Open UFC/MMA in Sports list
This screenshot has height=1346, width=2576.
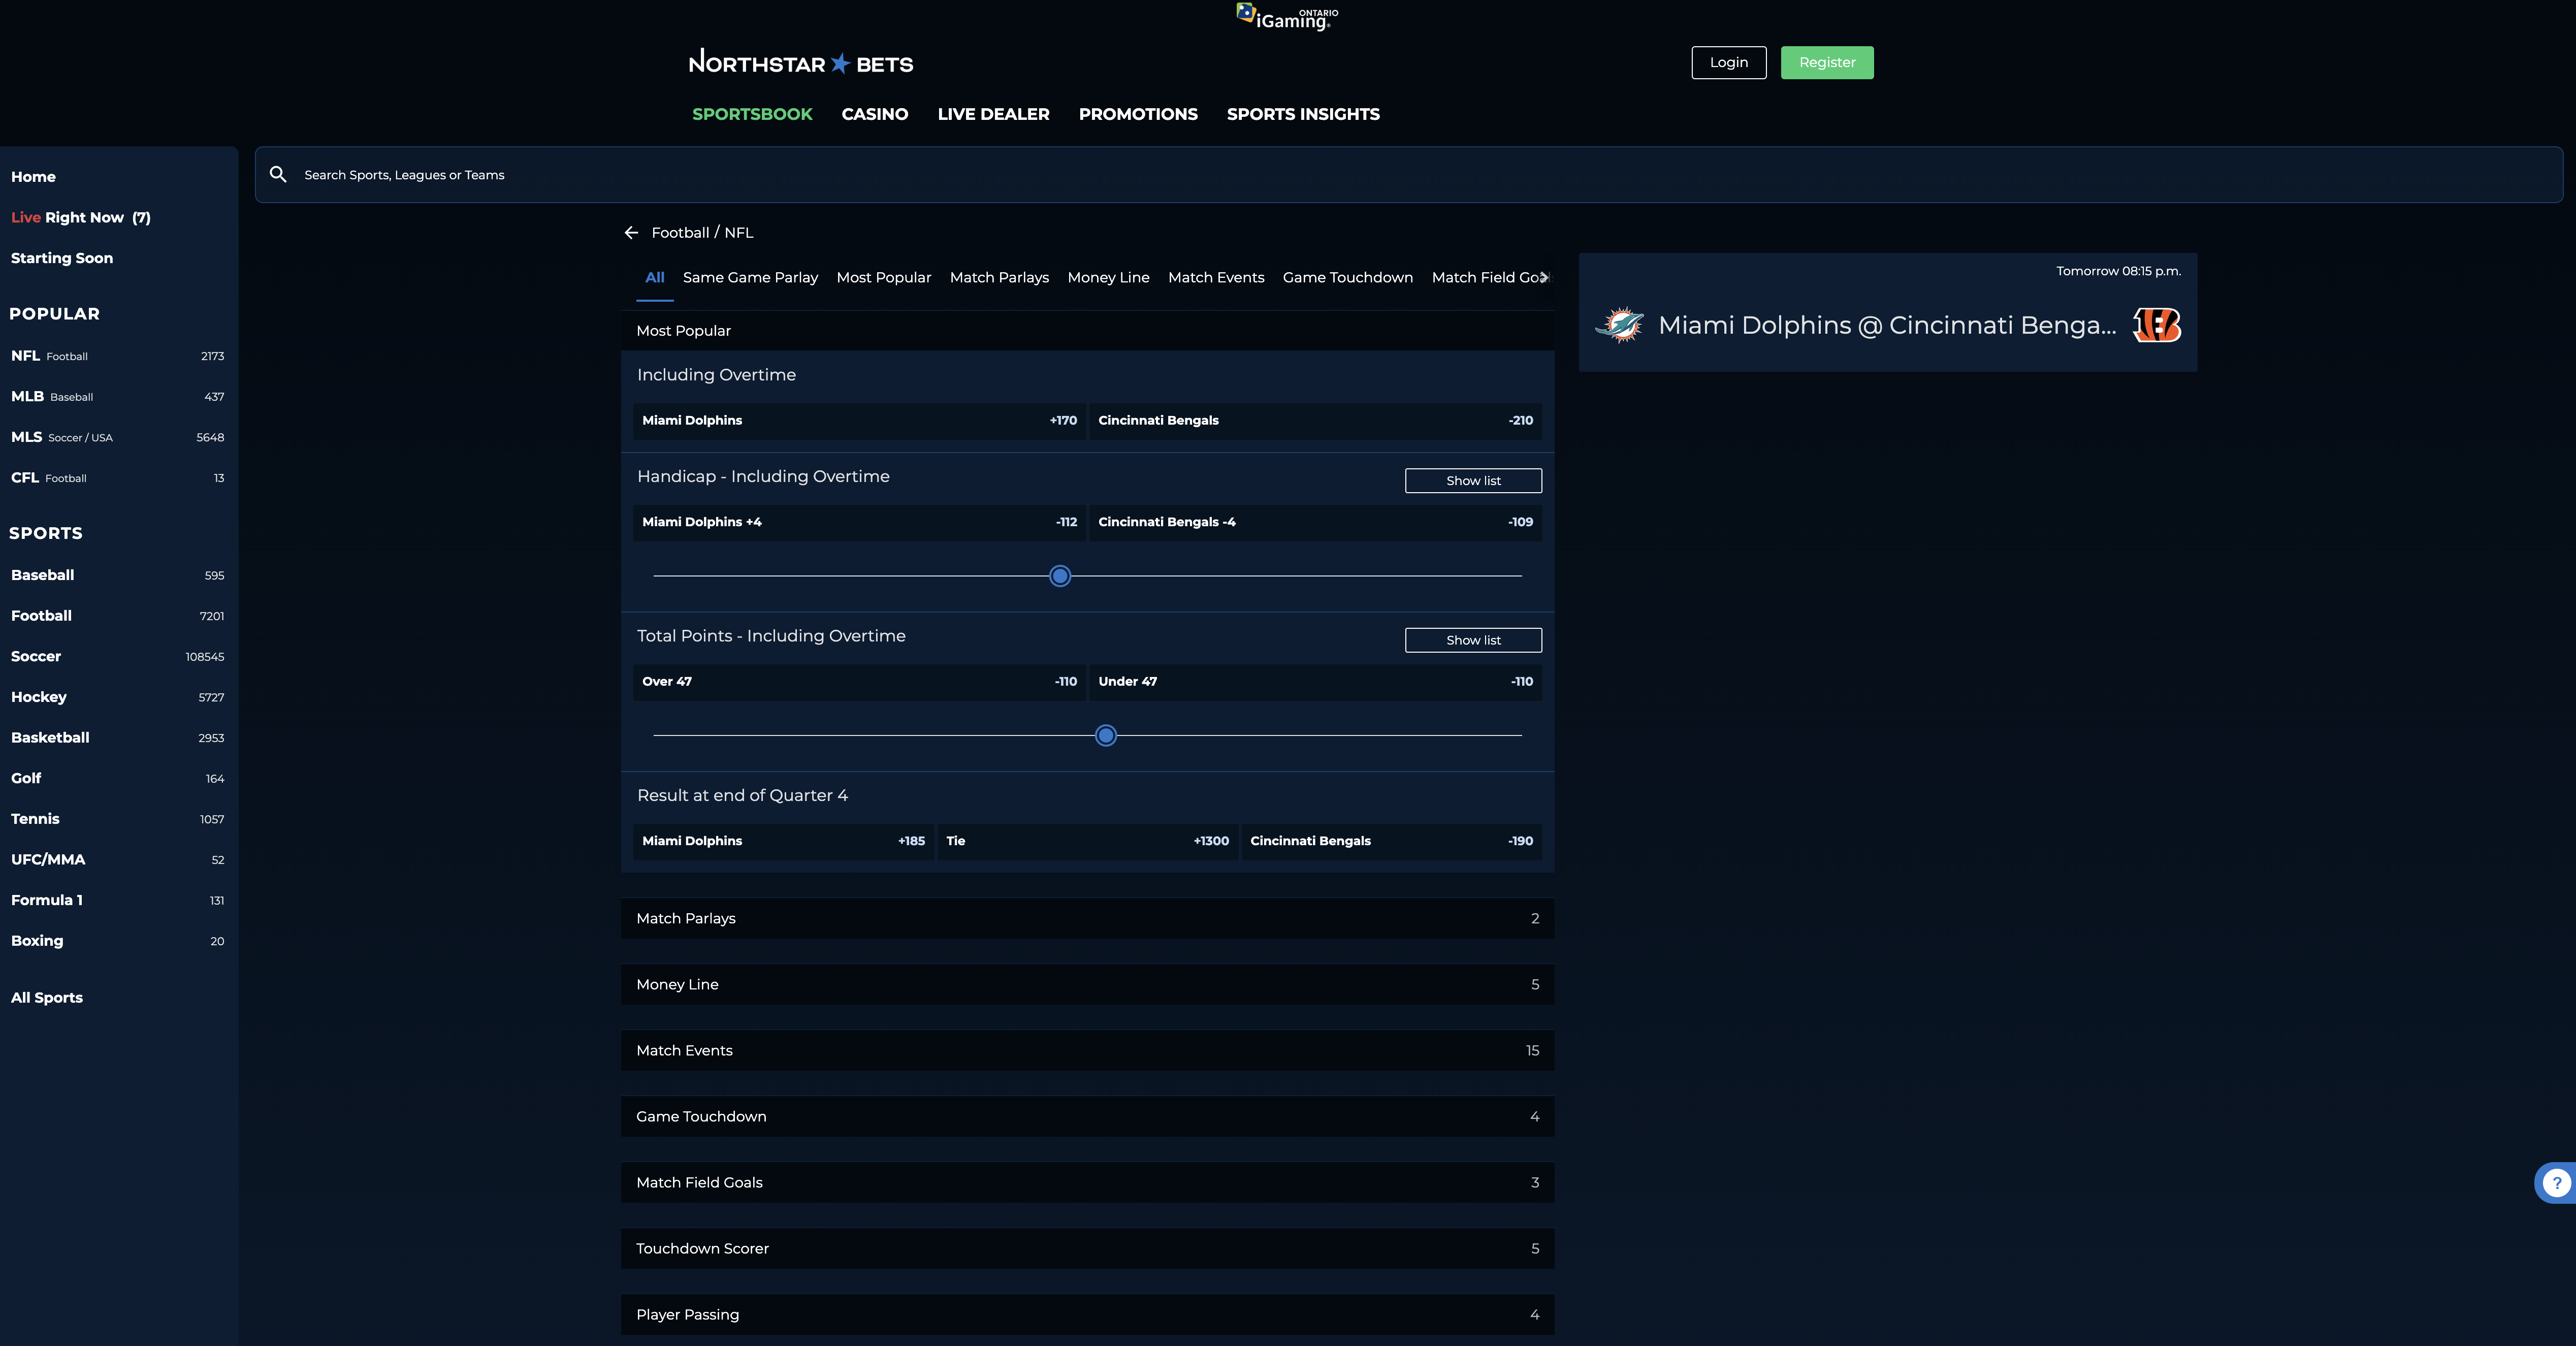(118, 860)
